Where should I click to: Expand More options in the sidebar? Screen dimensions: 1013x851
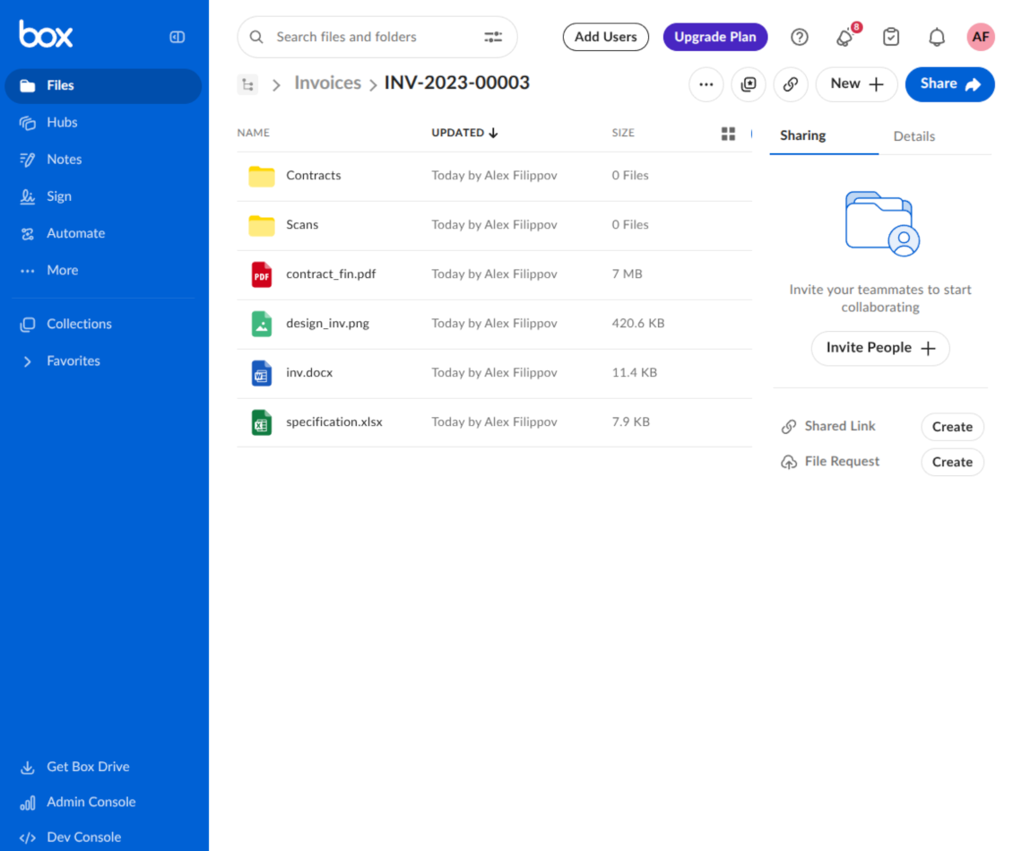click(62, 270)
